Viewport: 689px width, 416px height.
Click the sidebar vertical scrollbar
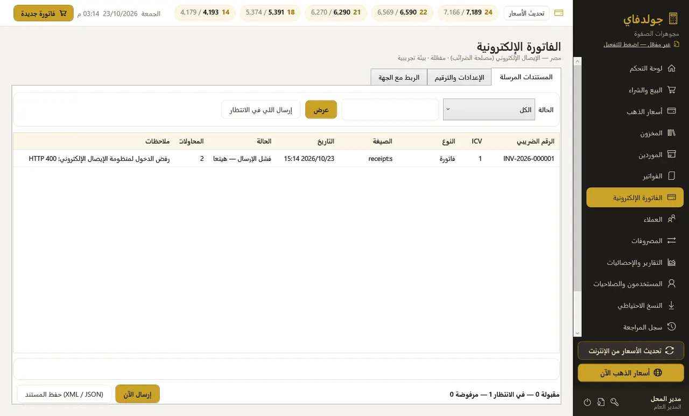pyautogui.click(x=578, y=178)
